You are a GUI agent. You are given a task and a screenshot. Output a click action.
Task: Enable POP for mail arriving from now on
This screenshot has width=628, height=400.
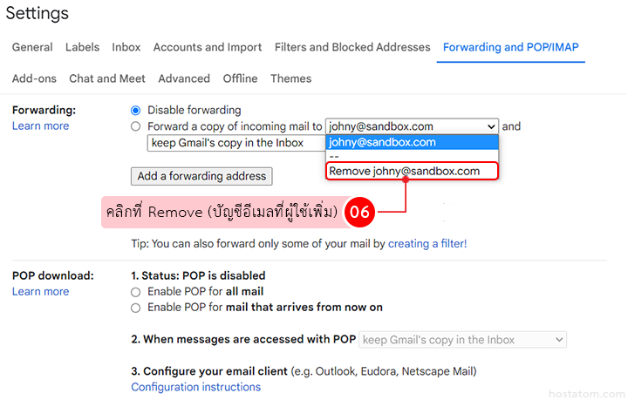(135, 308)
